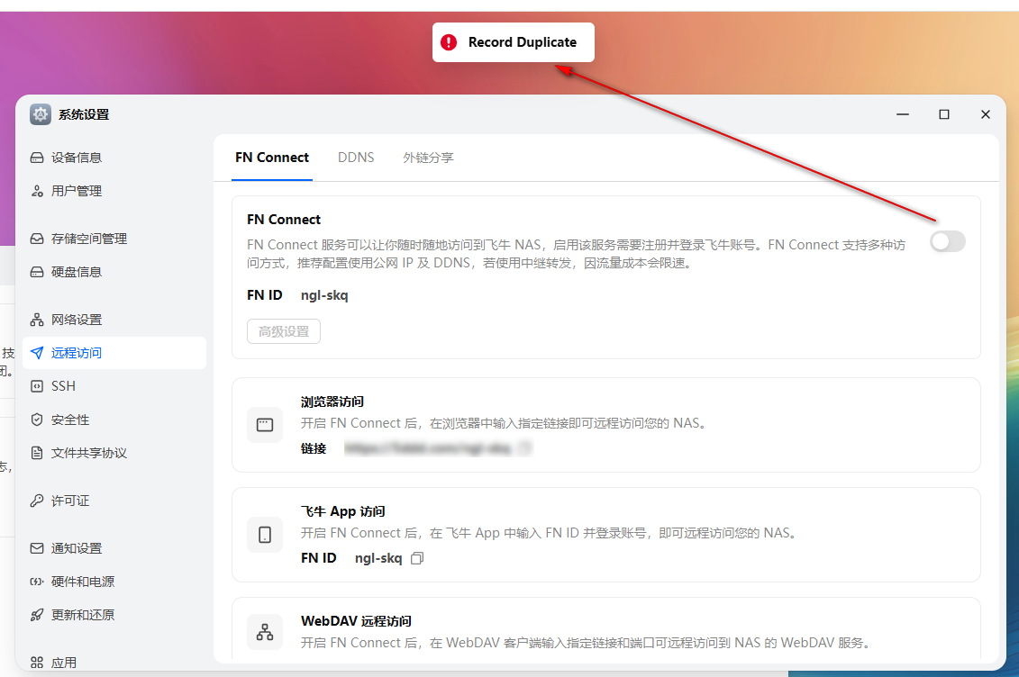Click the 许可证 key icon
The image size is (1019, 677).
tap(37, 501)
